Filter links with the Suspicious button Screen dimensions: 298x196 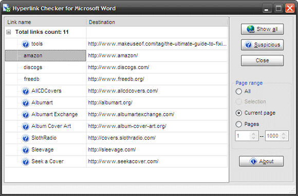click(262, 45)
